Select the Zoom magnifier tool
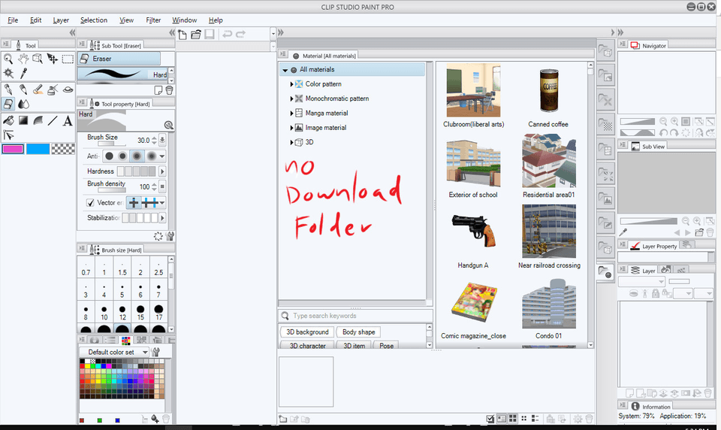721x430 pixels. (8, 59)
